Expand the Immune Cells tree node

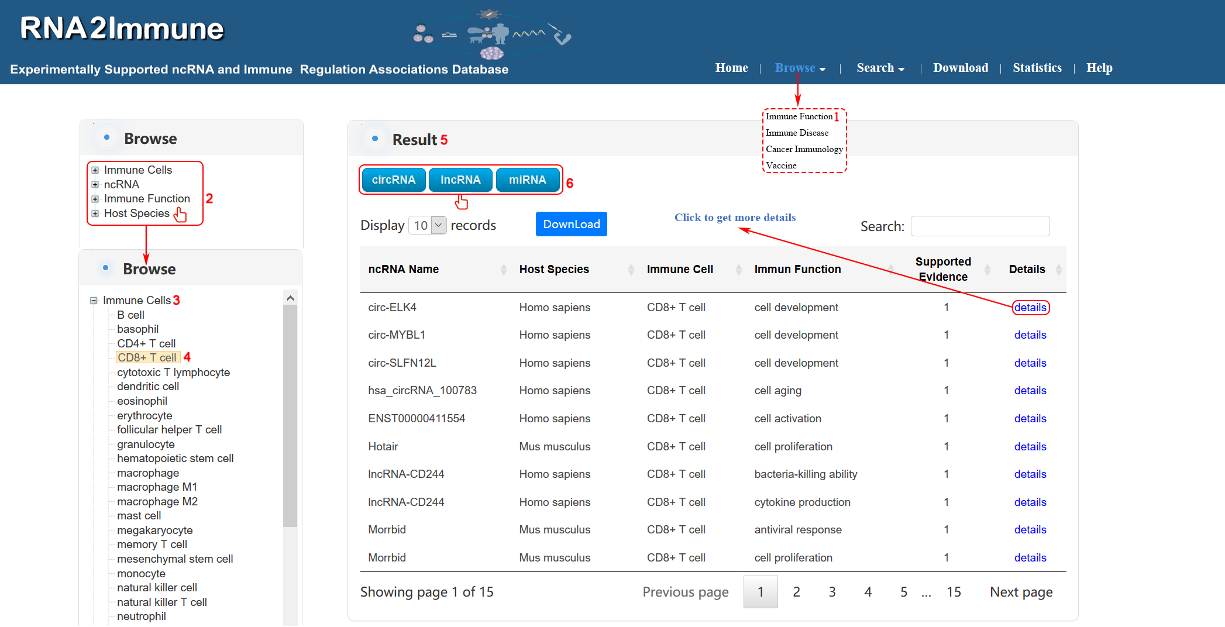(x=95, y=170)
